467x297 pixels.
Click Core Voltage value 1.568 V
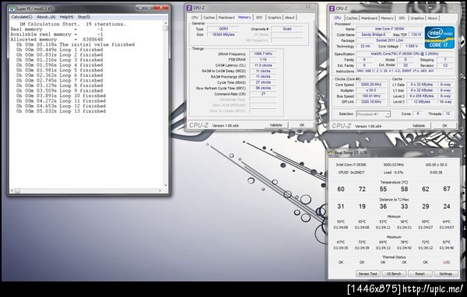(412, 46)
